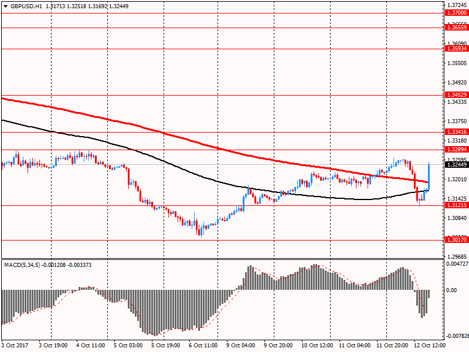Click the 1.29685 price scale value
Screen dimensions: 469x352
(x=457, y=256)
